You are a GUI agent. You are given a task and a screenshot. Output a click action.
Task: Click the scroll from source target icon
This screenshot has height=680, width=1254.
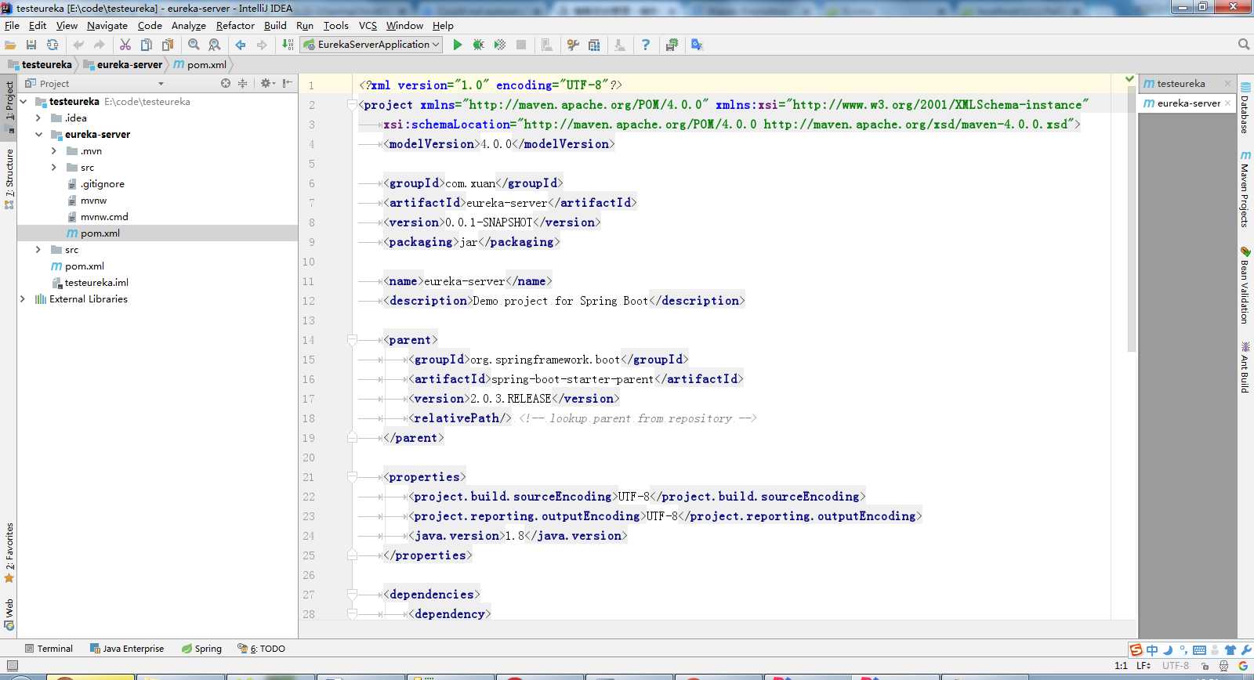click(226, 83)
